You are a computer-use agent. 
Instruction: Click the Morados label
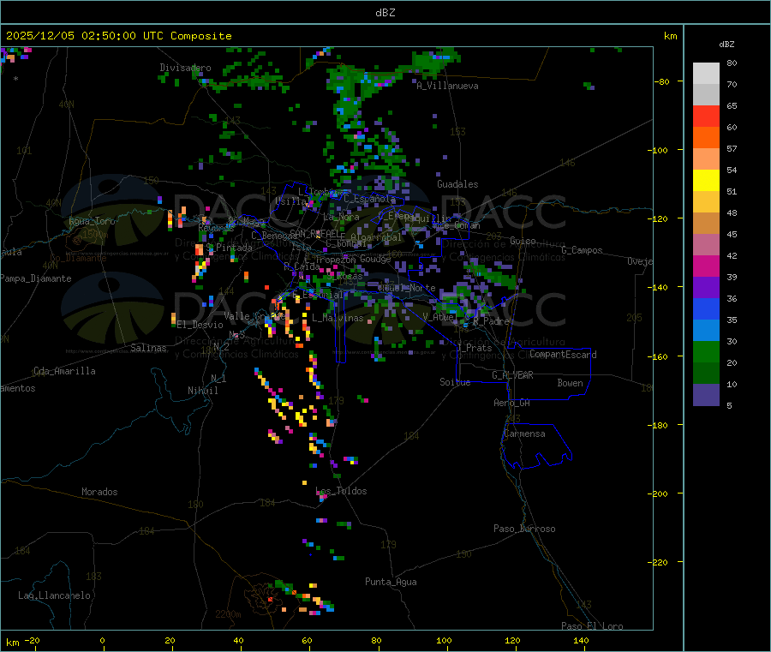99,492
